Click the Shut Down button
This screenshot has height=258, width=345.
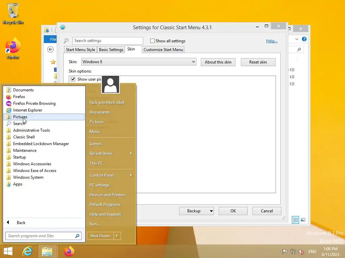pyautogui.click(x=100, y=236)
